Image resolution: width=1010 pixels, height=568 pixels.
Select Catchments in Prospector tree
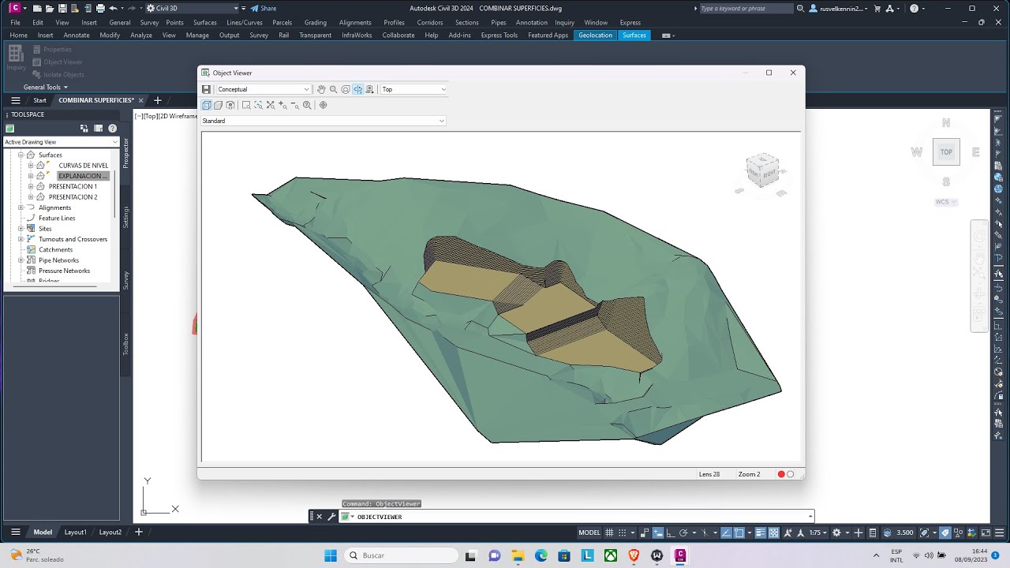pos(55,249)
